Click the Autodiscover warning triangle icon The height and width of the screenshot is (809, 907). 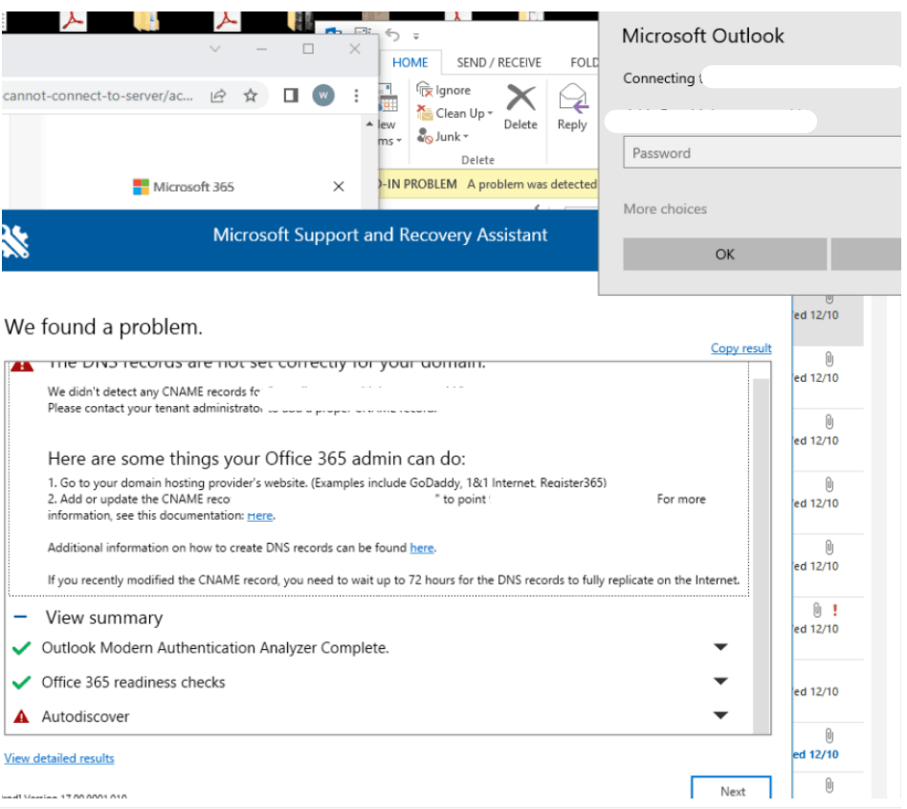point(21,716)
